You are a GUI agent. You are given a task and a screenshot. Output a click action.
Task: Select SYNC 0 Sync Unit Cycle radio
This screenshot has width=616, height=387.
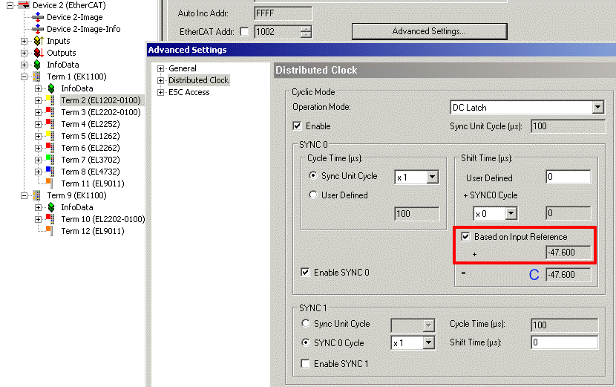(x=312, y=175)
